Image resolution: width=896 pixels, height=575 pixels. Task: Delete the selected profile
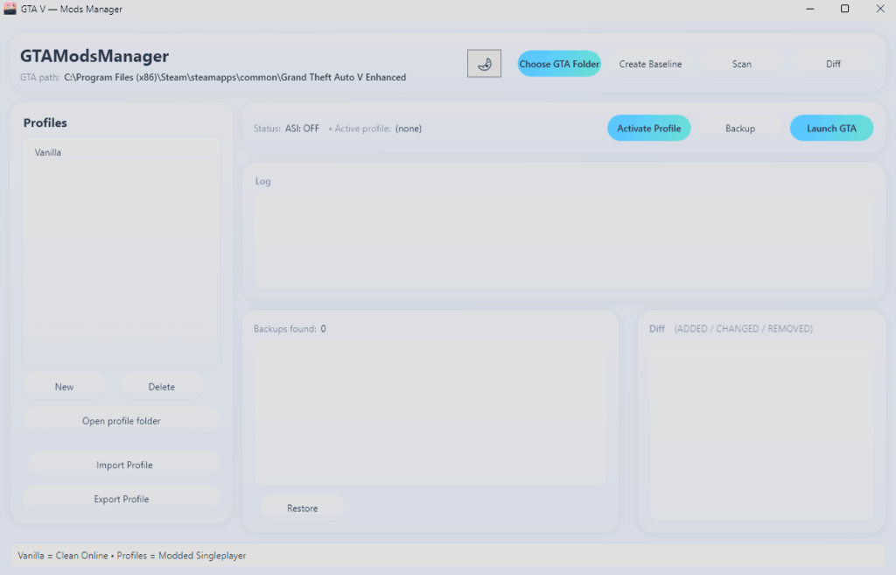pyautogui.click(x=162, y=387)
